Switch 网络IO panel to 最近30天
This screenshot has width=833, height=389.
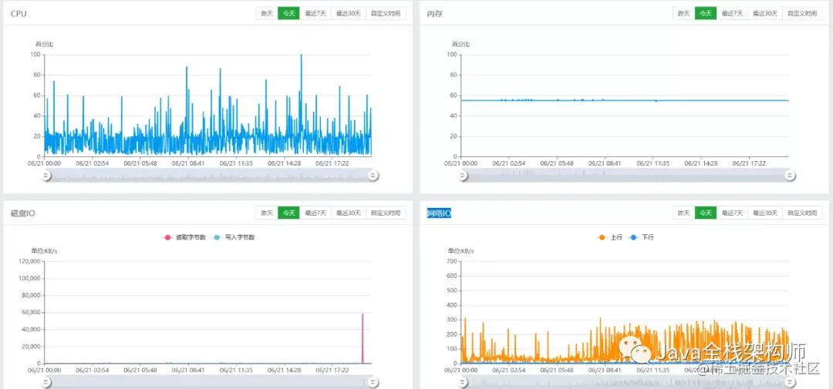coord(766,213)
